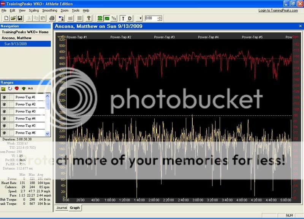The height and width of the screenshot is (219, 304).
Task: Click the Cut scissors icon
Action: pos(29,18)
